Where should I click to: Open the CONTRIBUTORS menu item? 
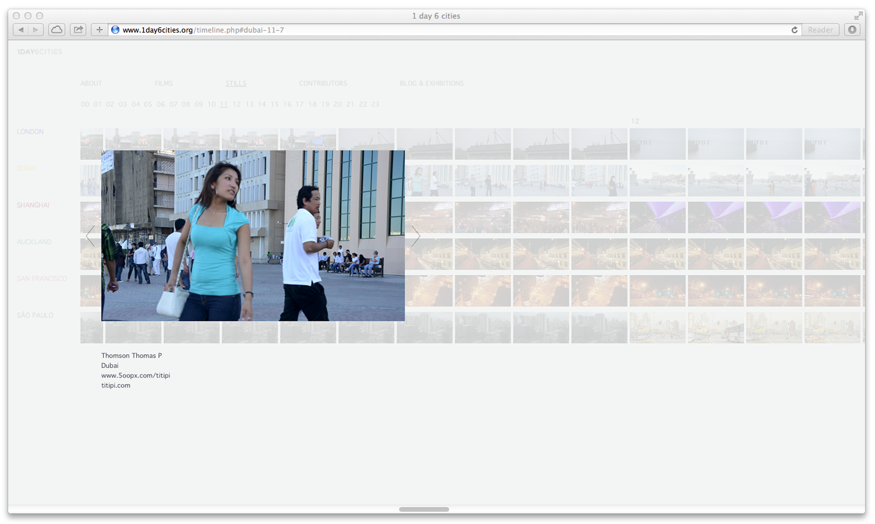(323, 83)
